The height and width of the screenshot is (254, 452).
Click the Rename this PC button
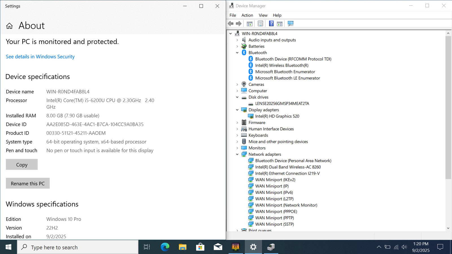point(28,183)
